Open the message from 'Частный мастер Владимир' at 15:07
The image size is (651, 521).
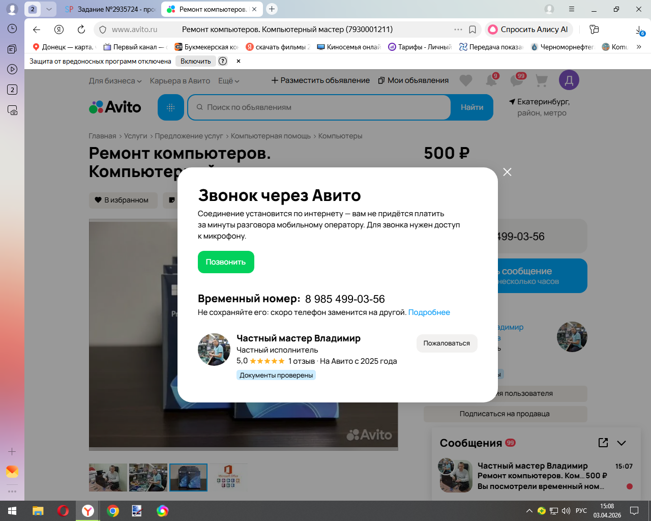[x=536, y=476]
